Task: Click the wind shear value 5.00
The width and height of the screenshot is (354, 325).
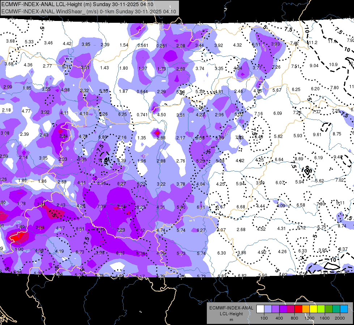Action: pos(181,207)
